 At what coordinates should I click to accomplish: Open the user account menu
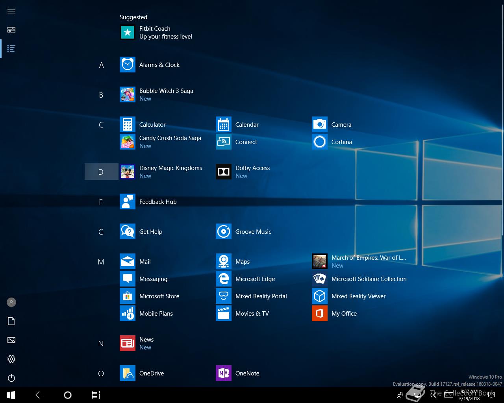tap(11, 302)
